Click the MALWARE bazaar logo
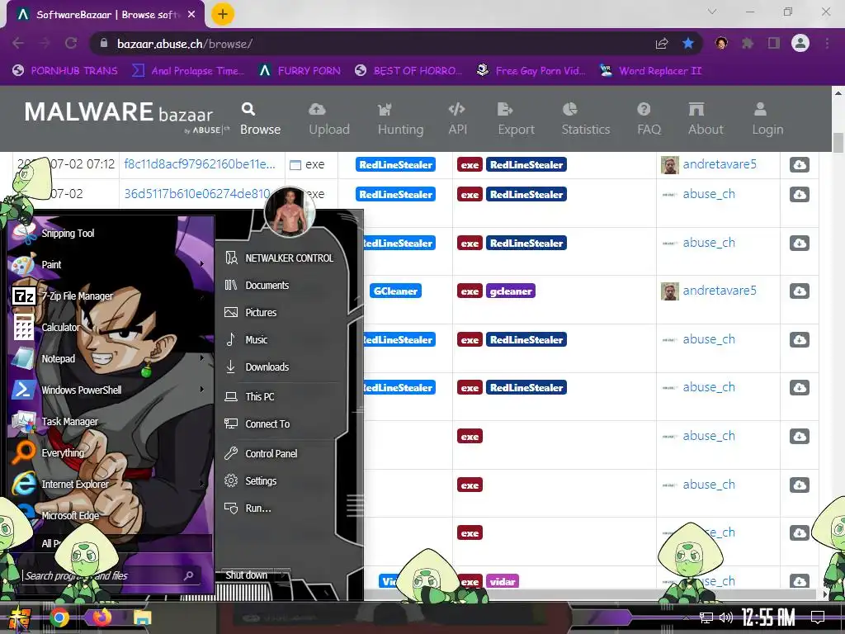 [125, 116]
